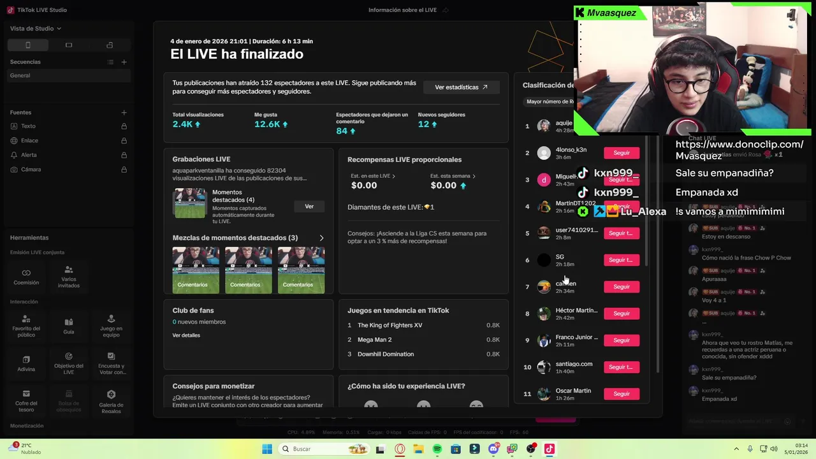Open Mayor número de ranking filter
The height and width of the screenshot is (459, 816).
[551, 101]
